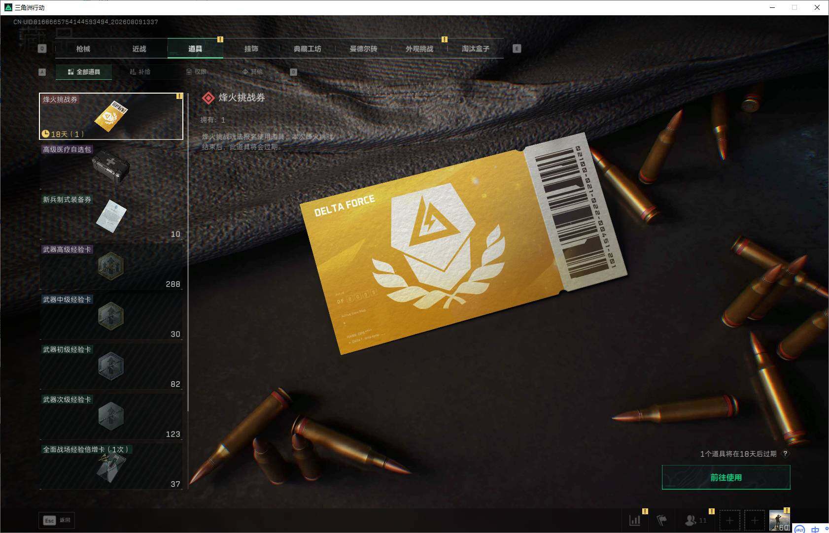
Task: Open the expiry help question mark
Action: (x=785, y=454)
